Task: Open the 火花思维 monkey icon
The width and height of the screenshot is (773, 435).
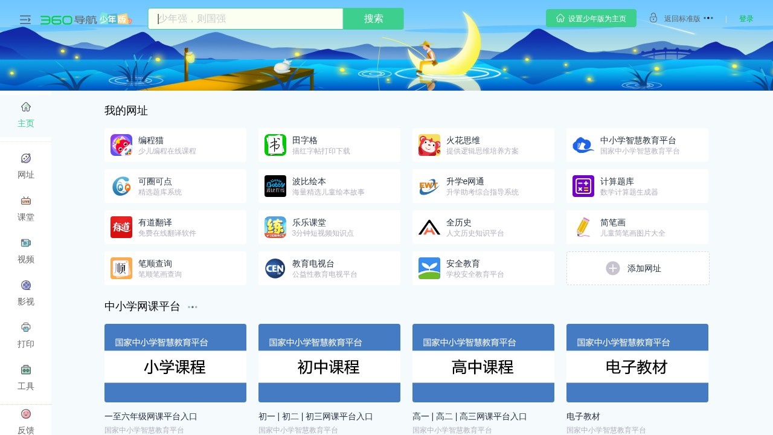Action: [x=429, y=145]
